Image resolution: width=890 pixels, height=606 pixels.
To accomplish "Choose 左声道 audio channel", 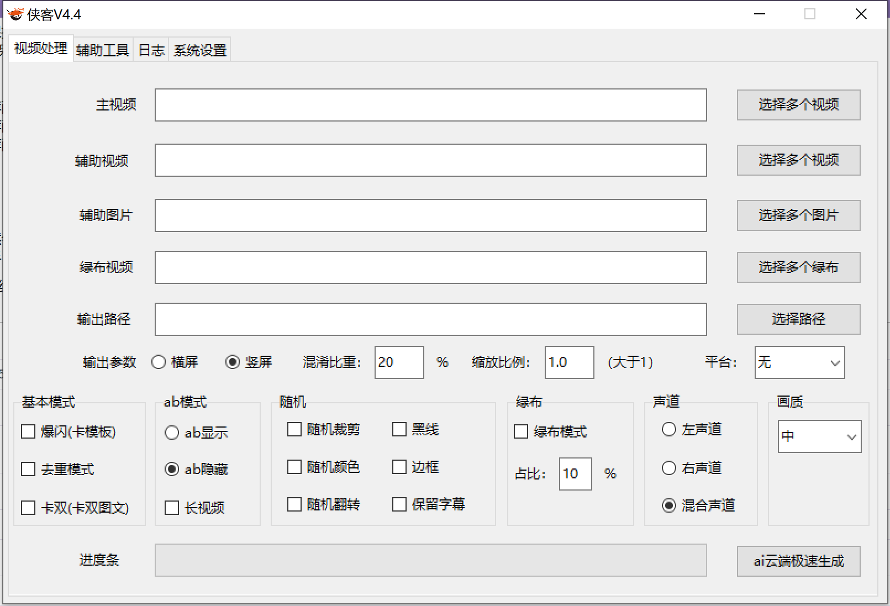I will click(x=668, y=429).
